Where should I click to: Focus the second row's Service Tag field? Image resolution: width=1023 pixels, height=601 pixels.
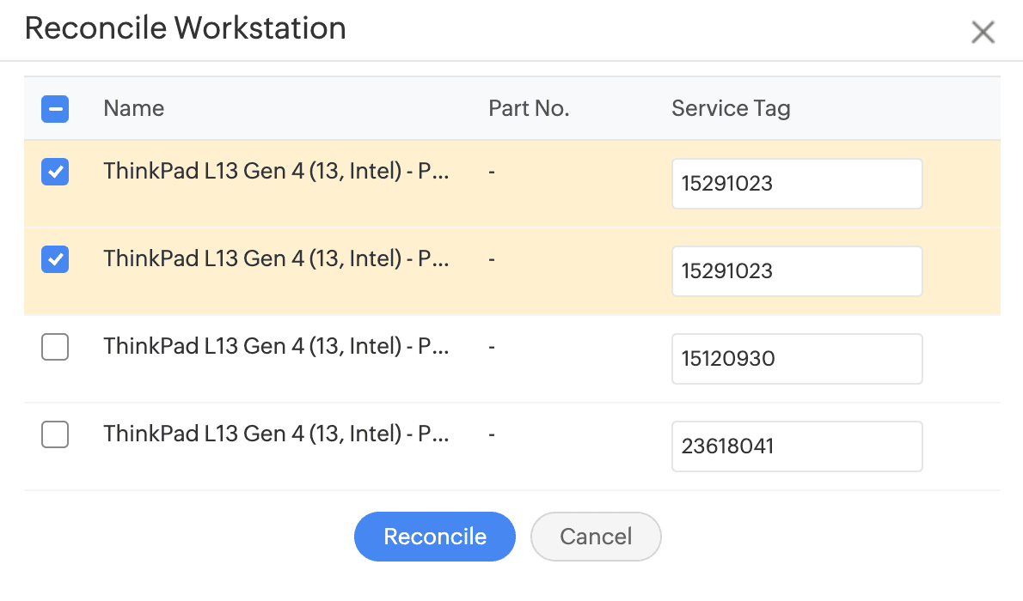(796, 271)
